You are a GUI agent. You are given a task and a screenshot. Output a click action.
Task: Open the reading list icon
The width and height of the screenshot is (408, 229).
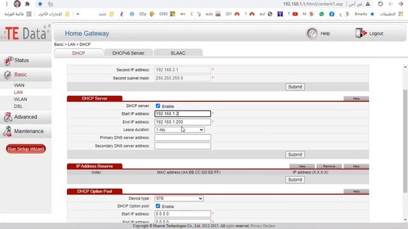click(x=29, y=14)
